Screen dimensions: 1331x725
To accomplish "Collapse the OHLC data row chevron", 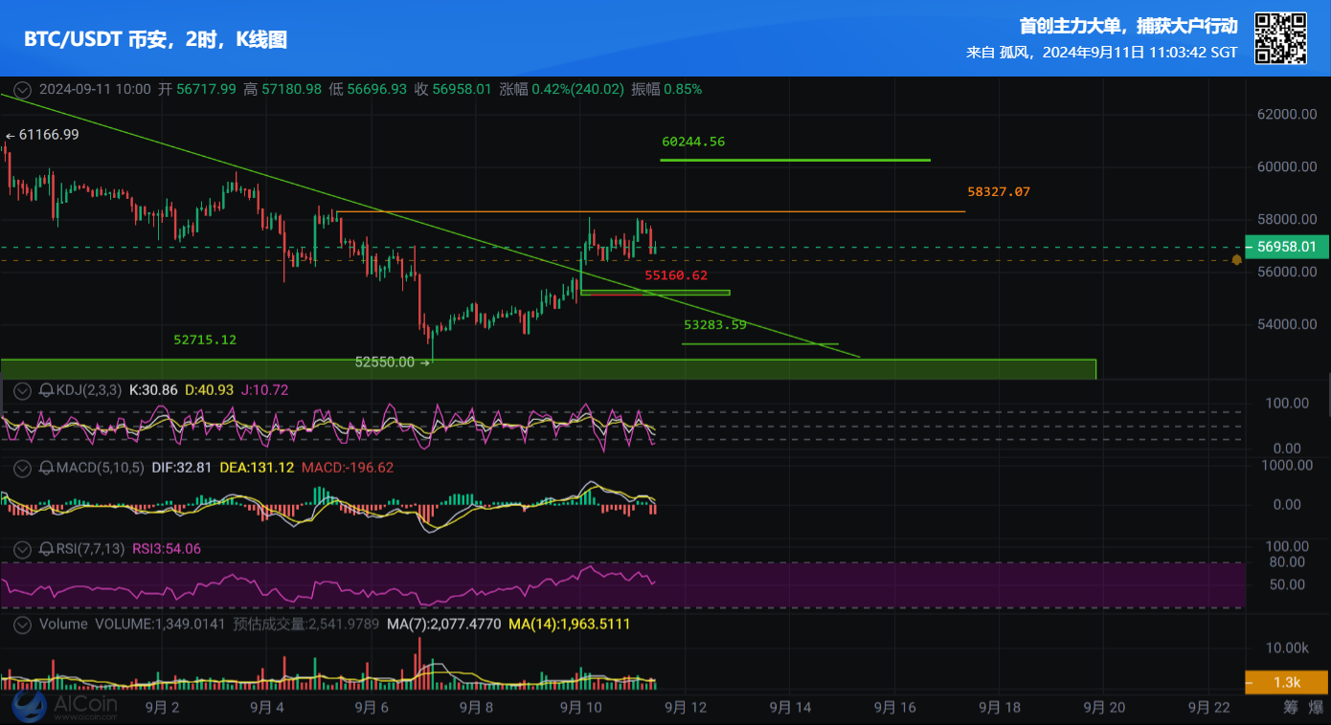I will coord(20,88).
